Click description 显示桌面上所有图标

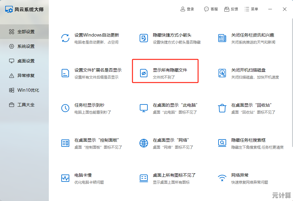pos(171,182)
